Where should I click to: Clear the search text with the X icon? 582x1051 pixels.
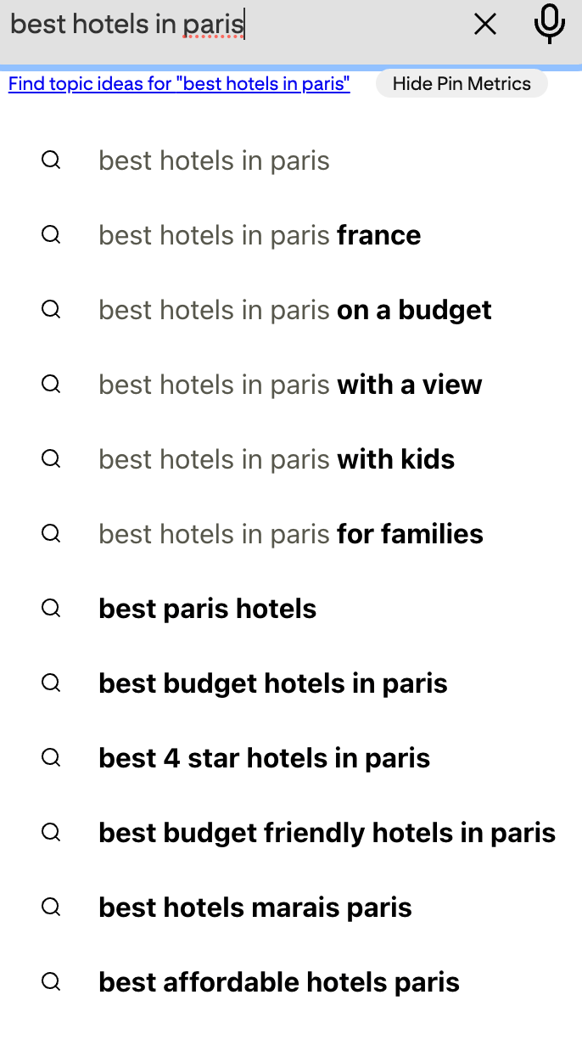(x=485, y=25)
